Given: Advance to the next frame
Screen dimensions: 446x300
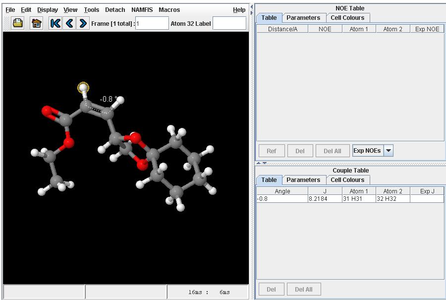Looking at the screenshot, I should [x=83, y=23].
